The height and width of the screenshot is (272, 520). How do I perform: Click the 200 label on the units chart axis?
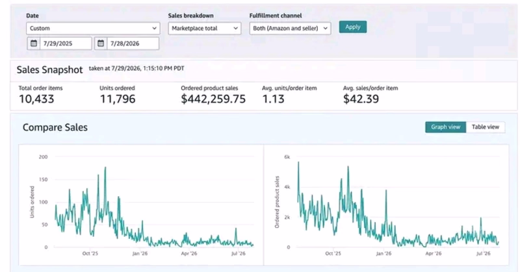click(x=43, y=156)
